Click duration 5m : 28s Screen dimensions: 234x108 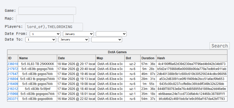point(148,69)
